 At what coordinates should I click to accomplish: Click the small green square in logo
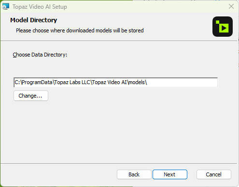pyautogui.click(x=217, y=22)
